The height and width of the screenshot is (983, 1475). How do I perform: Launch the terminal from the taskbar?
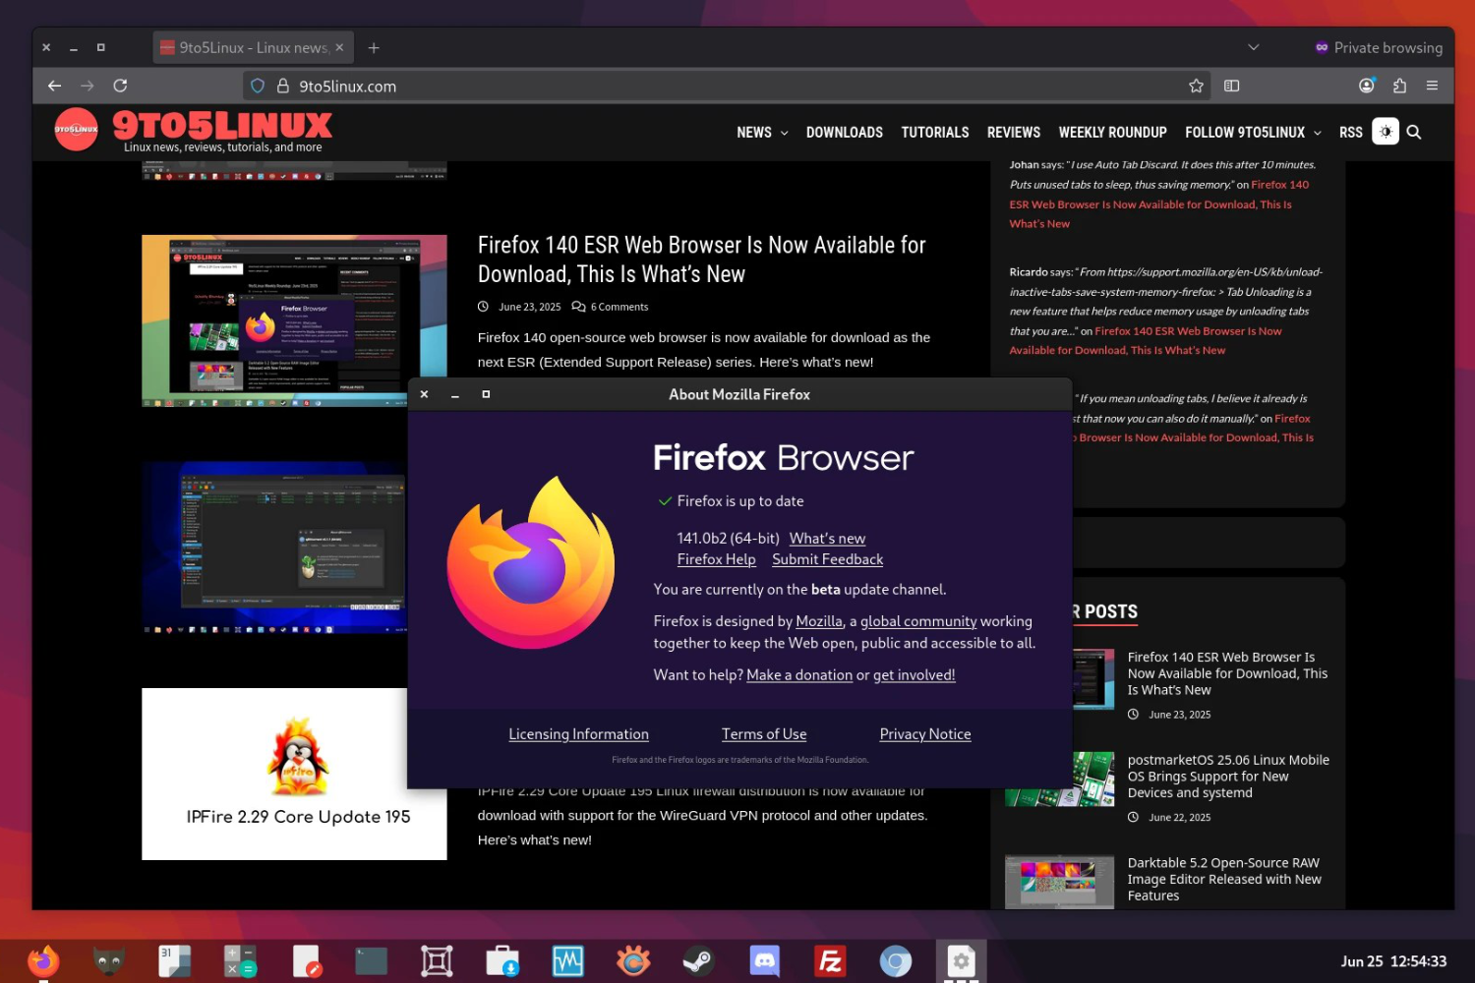[371, 961]
